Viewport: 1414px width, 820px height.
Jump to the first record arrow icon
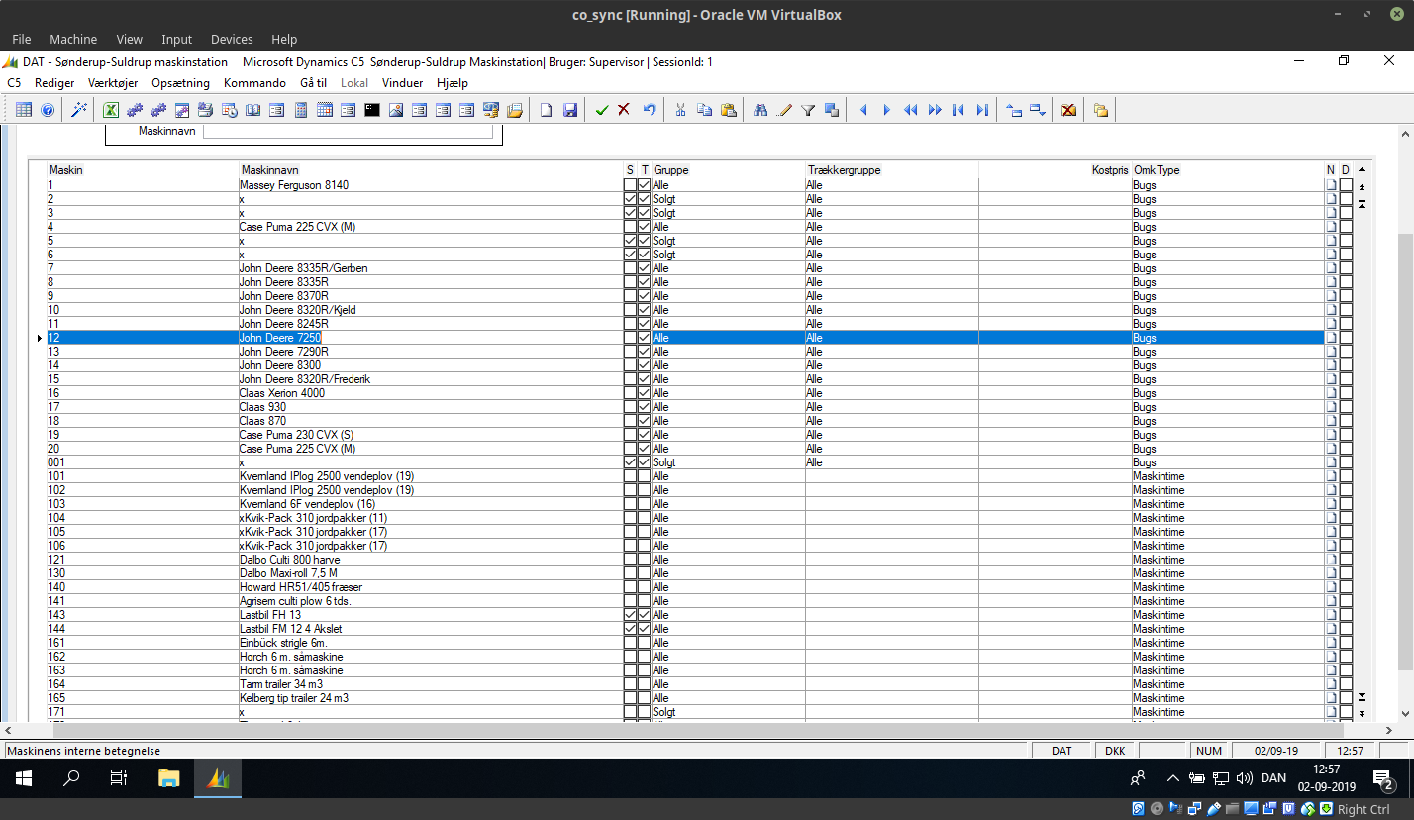pyautogui.click(x=959, y=110)
